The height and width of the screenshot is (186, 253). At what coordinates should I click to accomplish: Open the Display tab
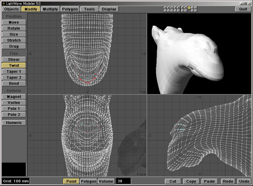109,9
